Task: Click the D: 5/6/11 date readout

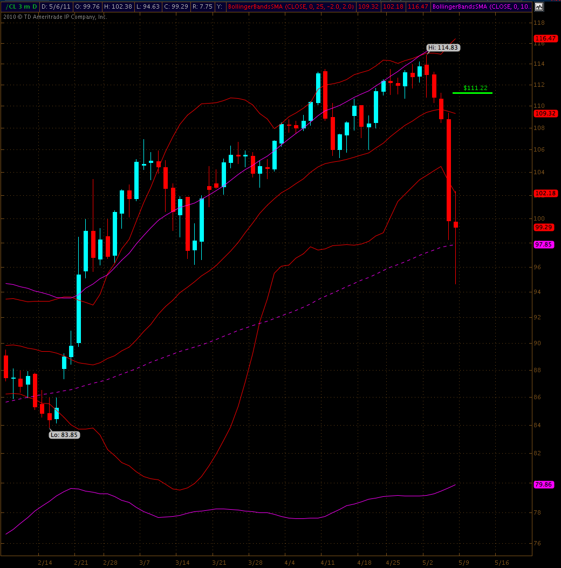Action: (x=56, y=6)
